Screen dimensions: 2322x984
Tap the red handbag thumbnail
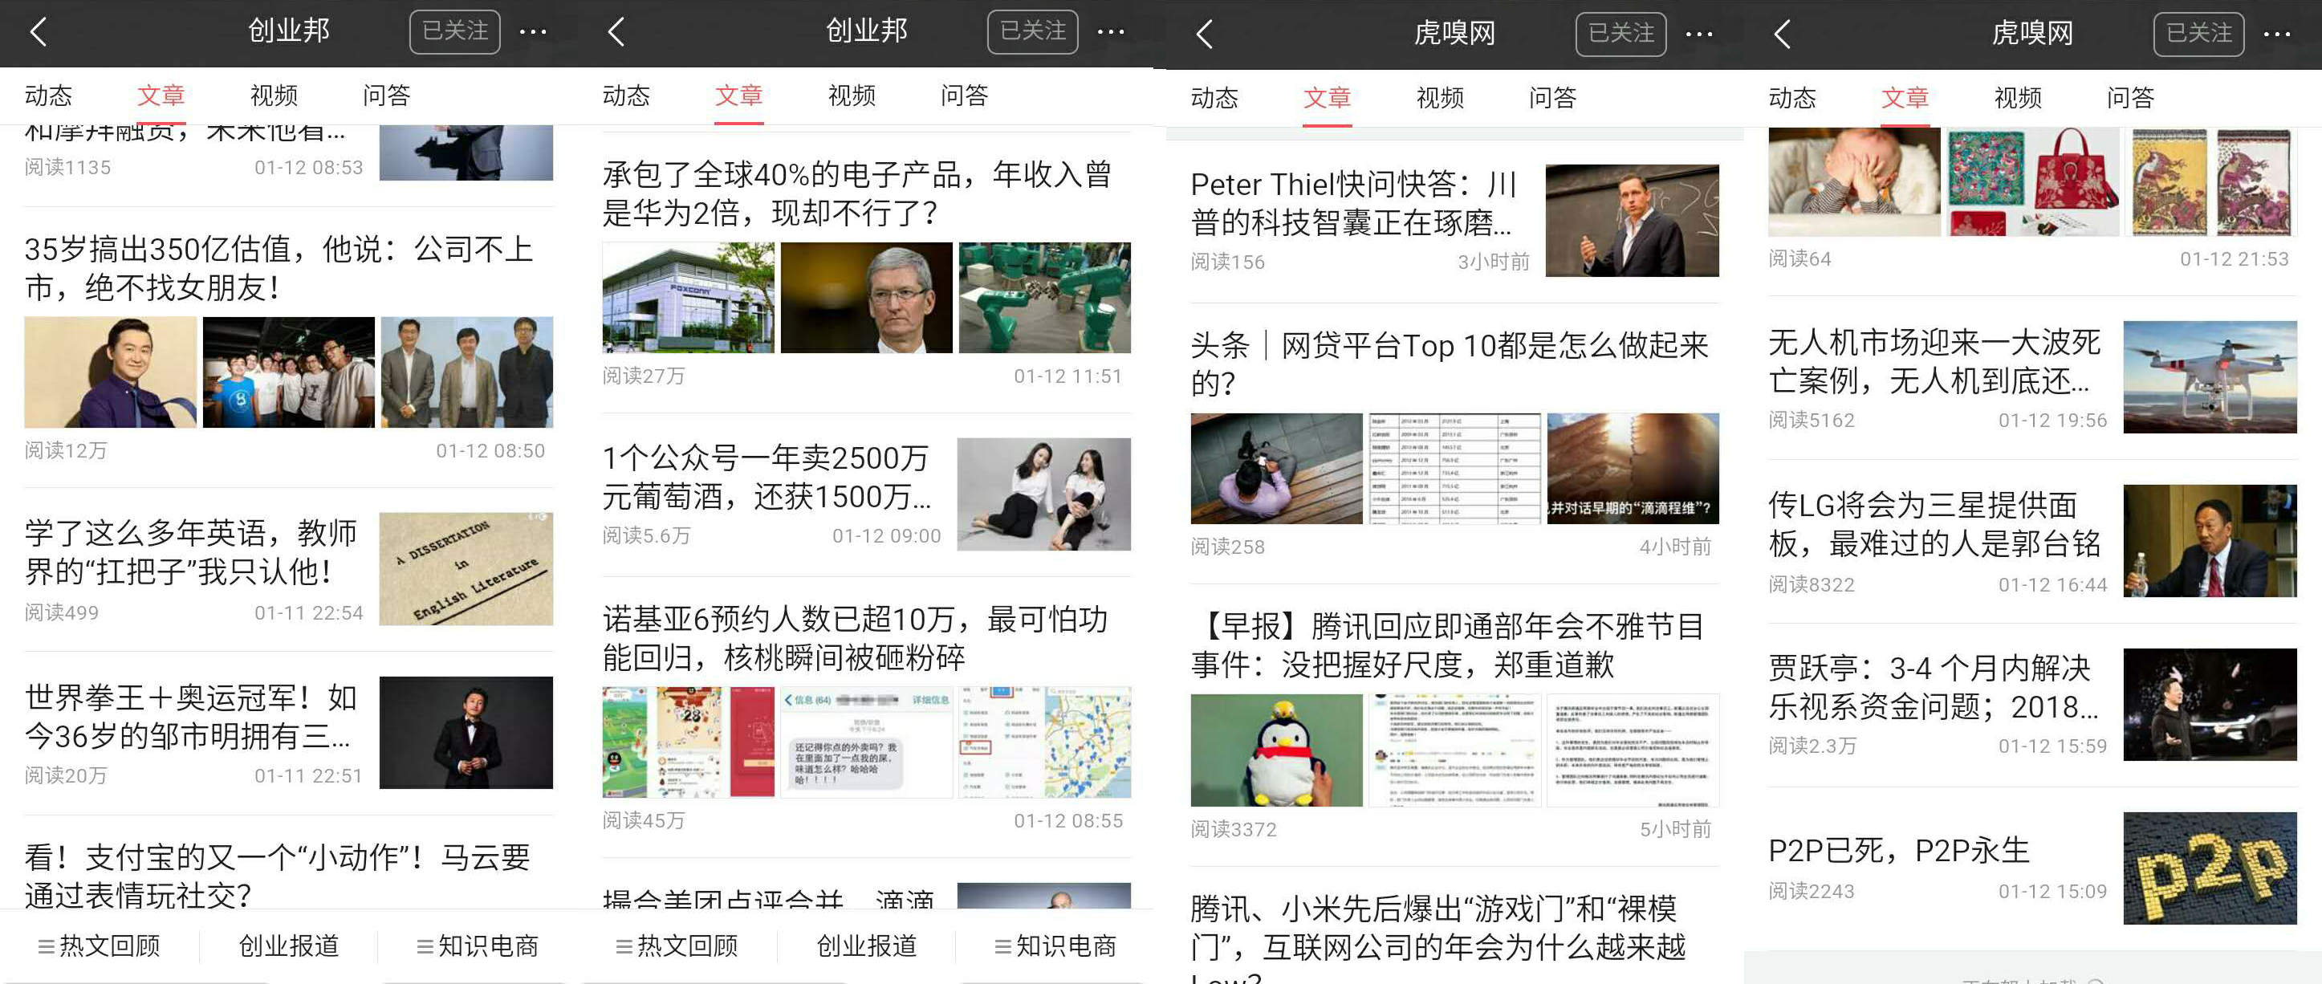tap(2032, 182)
